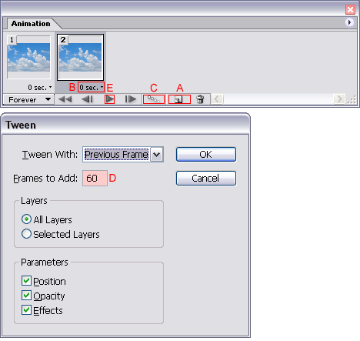
Task: Open the Tween With dropdown arrow
Action: (x=157, y=155)
